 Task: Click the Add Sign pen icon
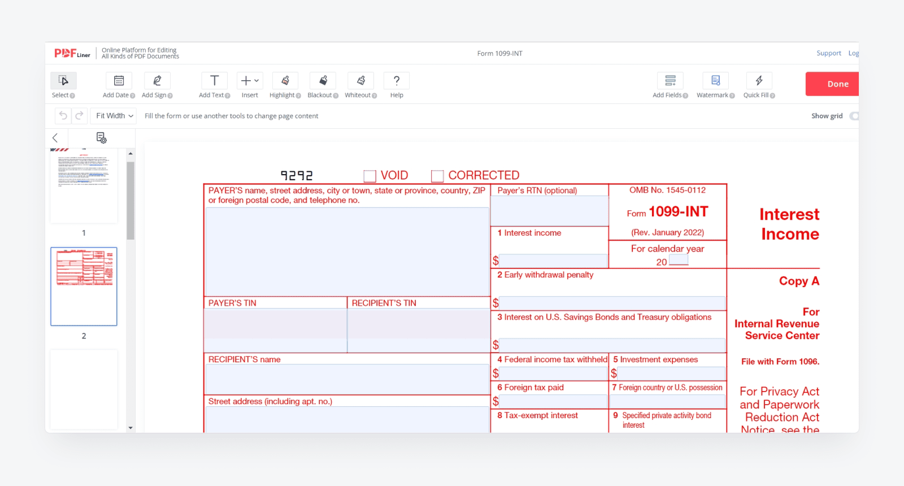tap(157, 81)
